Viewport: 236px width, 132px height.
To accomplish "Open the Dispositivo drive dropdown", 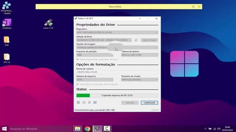I will pos(117,33).
